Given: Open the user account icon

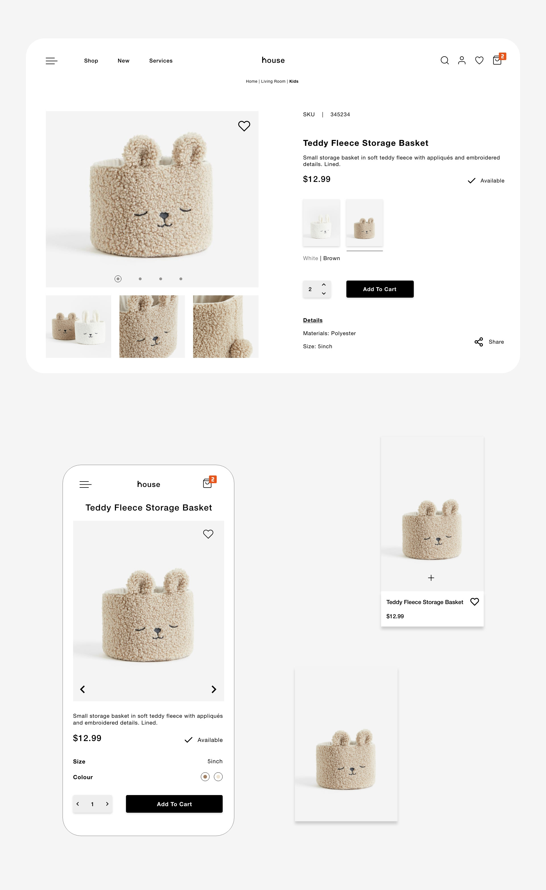Looking at the screenshot, I should click(462, 60).
